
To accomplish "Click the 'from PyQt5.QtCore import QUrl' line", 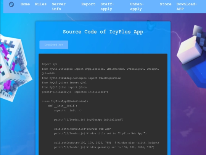I will (x=64, y=83).
